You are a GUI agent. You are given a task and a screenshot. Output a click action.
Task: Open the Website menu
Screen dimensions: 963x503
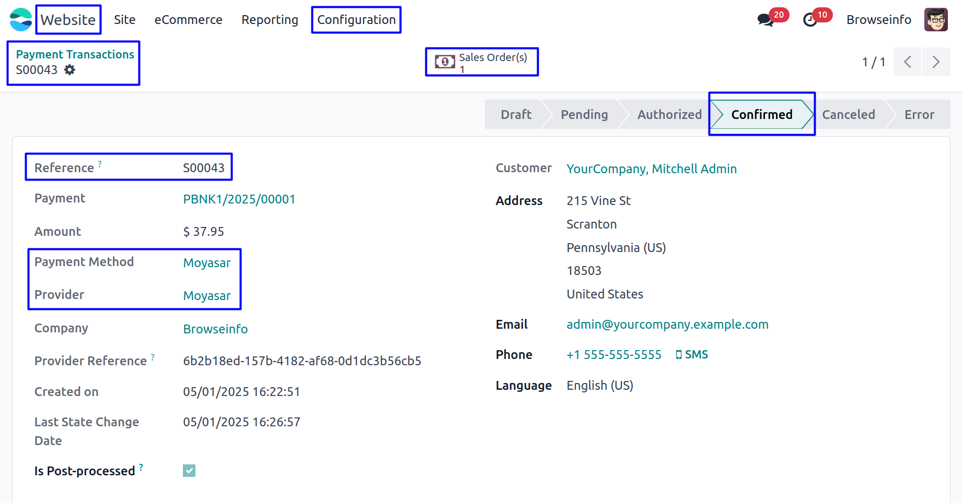click(68, 20)
